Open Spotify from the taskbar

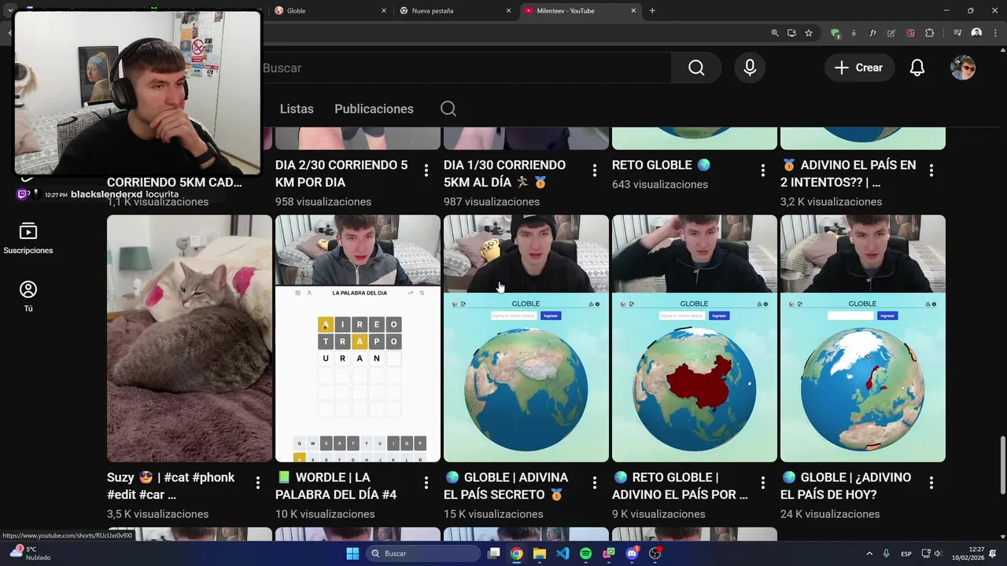(x=585, y=553)
